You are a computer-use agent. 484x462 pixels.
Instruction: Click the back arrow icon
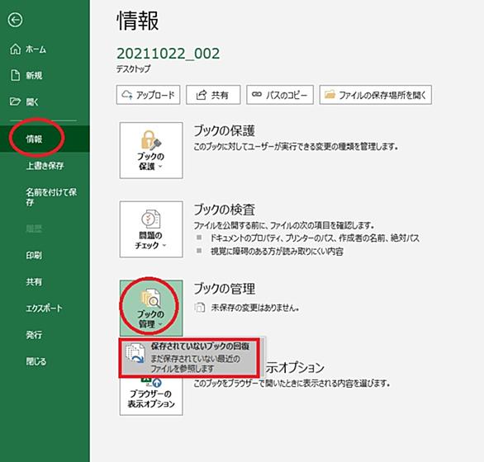pyautogui.click(x=15, y=21)
